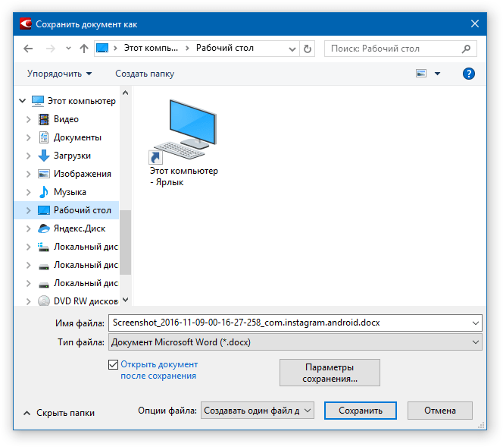503x447 pixels.
Task: Click the Back navigation arrow
Action: tap(28, 49)
